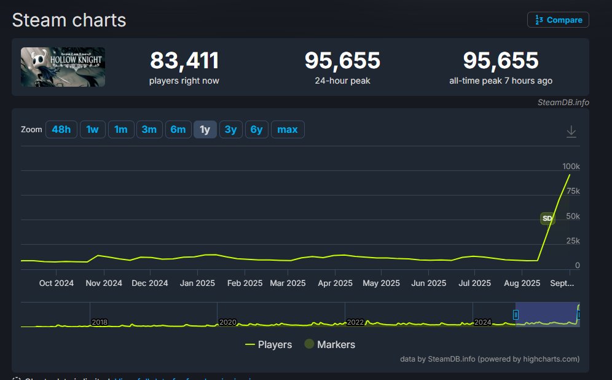Select the 3y zoom range
The height and width of the screenshot is (380, 612).
(230, 130)
